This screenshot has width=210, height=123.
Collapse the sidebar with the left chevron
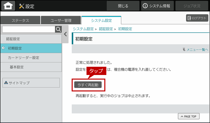[x=65, y=34]
